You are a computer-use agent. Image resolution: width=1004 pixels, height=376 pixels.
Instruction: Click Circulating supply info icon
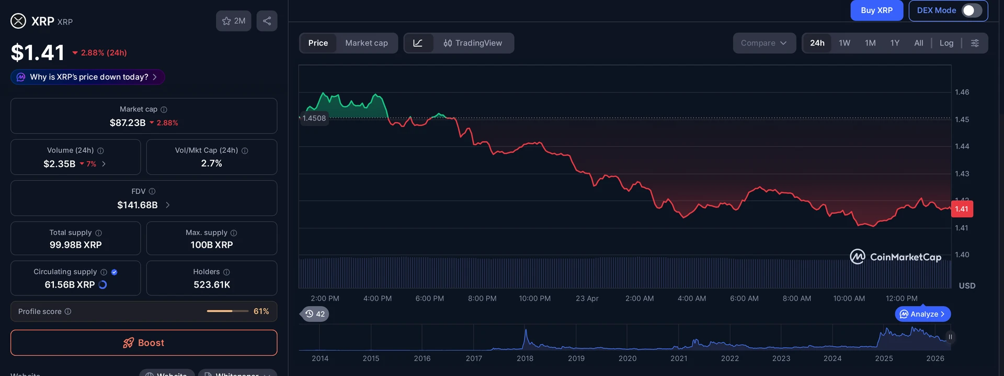104,272
